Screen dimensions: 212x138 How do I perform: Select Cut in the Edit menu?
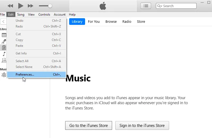point(37,34)
